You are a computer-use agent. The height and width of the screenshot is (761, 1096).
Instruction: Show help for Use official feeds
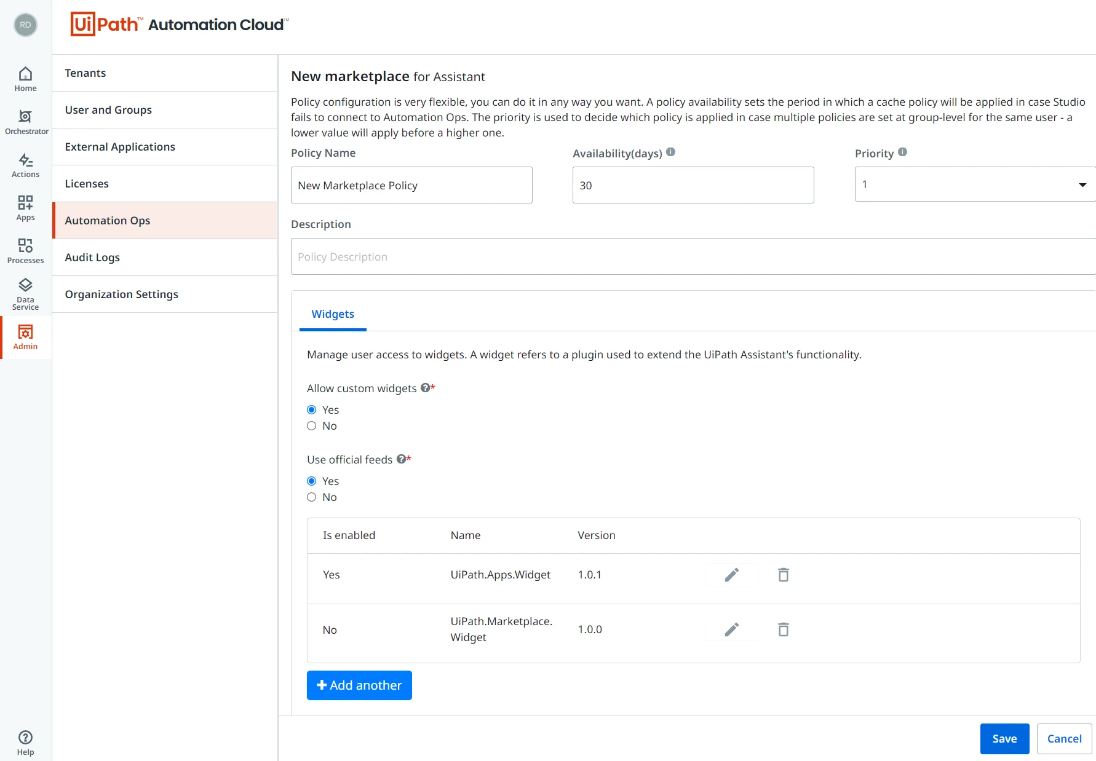point(401,459)
